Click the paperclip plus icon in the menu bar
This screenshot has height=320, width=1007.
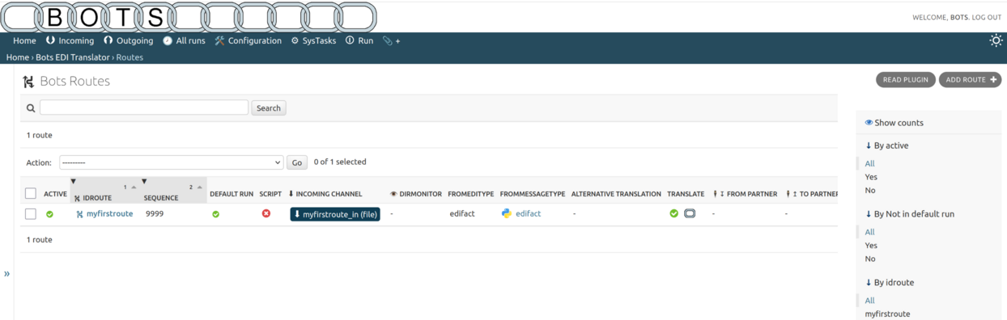[391, 40]
